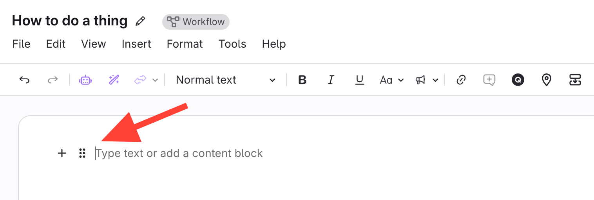Image resolution: width=594 pixels, height=200 pixels.
Task: Click the plus icon to add a content block
Action: pos(62,153)
